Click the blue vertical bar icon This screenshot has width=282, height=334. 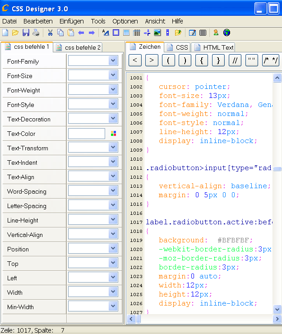(168, 32)
